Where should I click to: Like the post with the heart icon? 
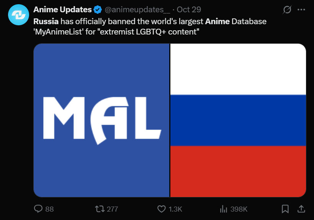point(162,209)
